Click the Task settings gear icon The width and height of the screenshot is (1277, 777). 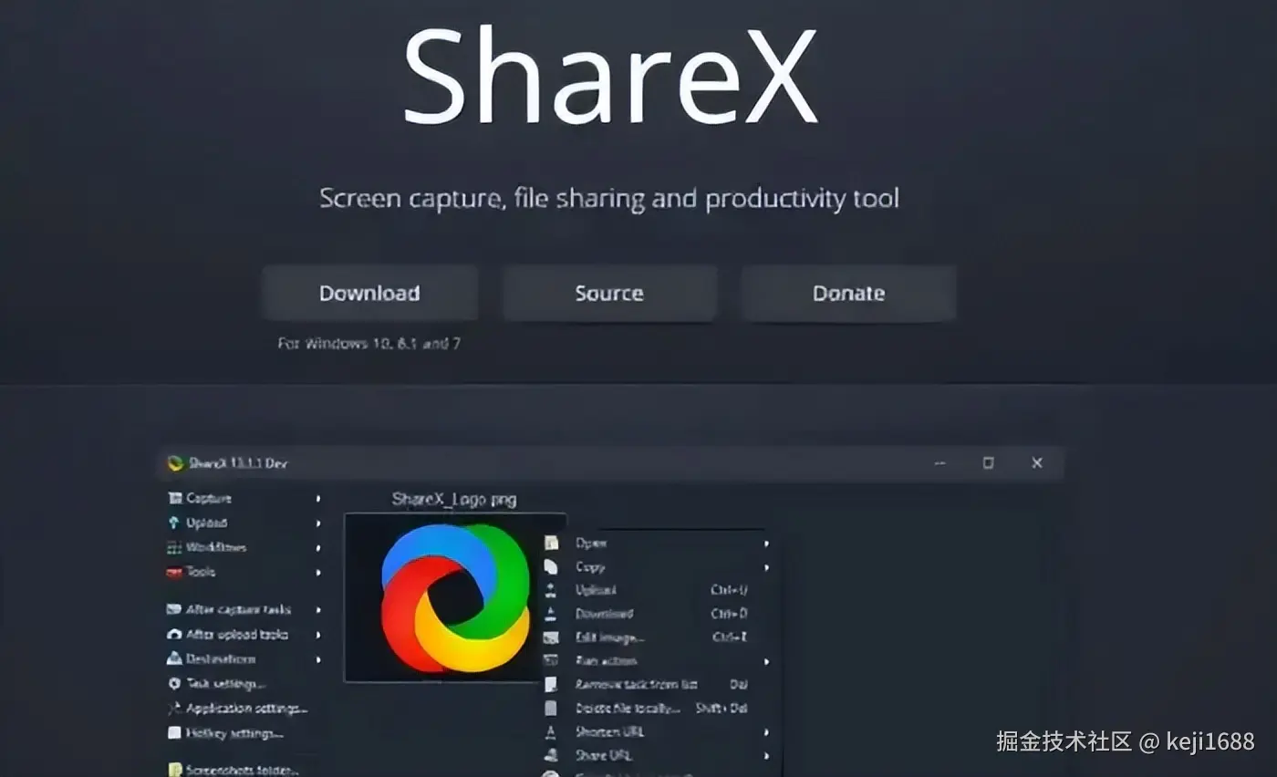point(174,683)
